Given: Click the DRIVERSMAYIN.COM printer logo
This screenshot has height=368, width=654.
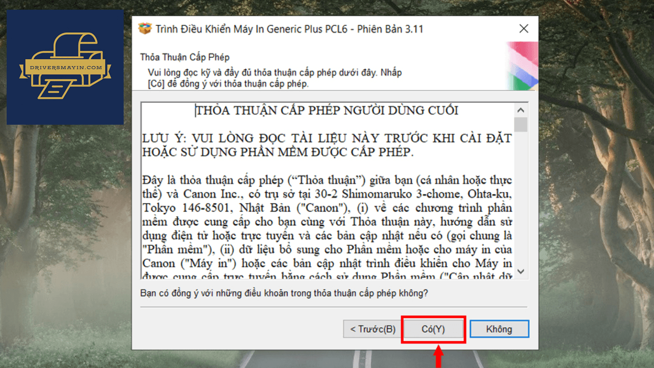Looking at the screenshot, I should [x=65, y=67].
